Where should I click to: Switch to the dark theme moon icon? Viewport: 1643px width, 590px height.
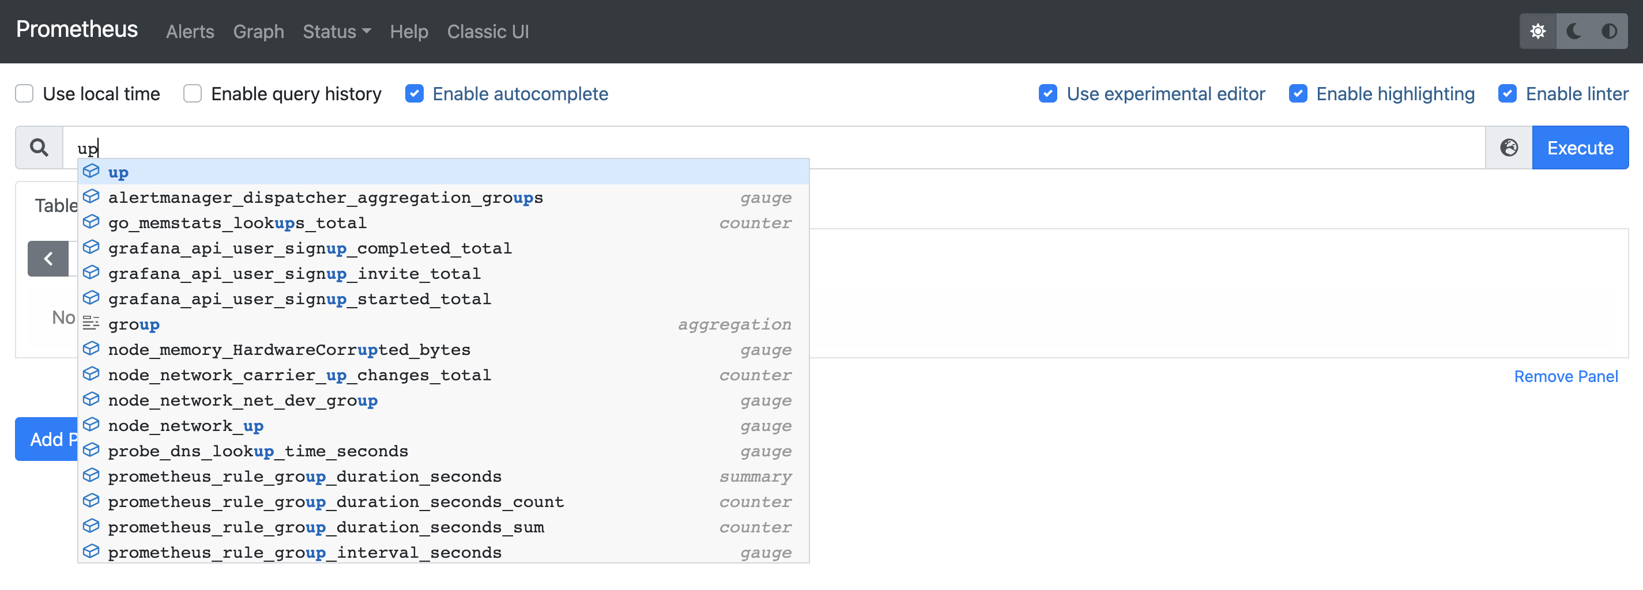(x=1573, y=31)
